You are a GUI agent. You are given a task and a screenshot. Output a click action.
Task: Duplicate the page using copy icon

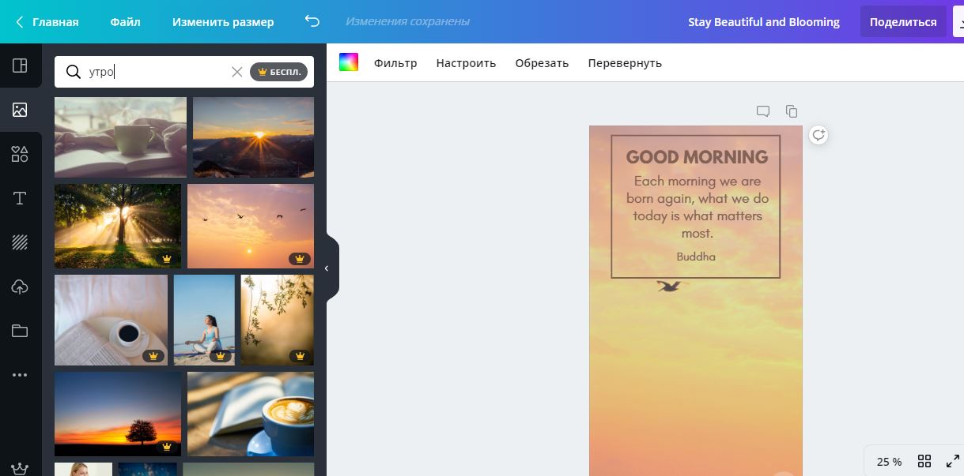tap(791, 111)
